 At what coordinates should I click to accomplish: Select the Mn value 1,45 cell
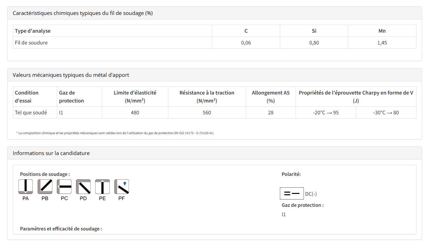pos(382,43)
